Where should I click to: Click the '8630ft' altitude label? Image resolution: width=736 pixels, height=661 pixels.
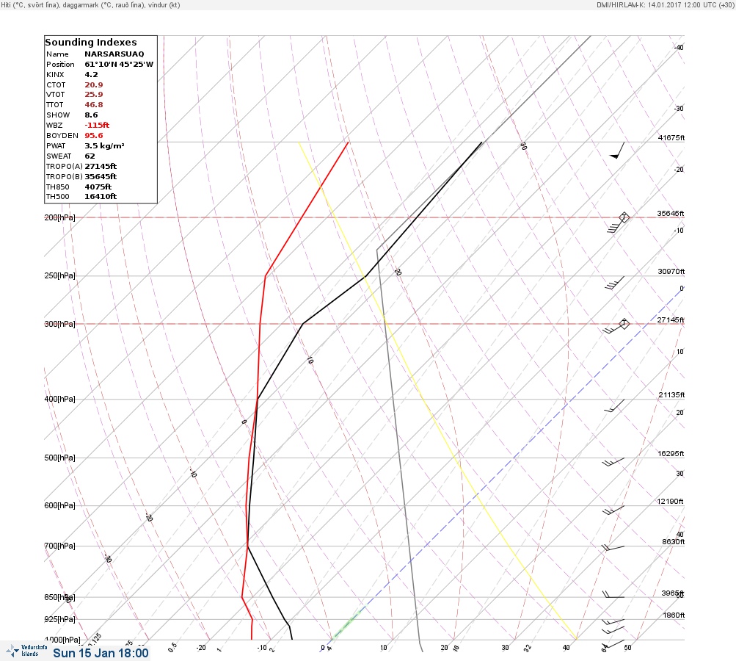pyautogui.click(x=673, y=542)
